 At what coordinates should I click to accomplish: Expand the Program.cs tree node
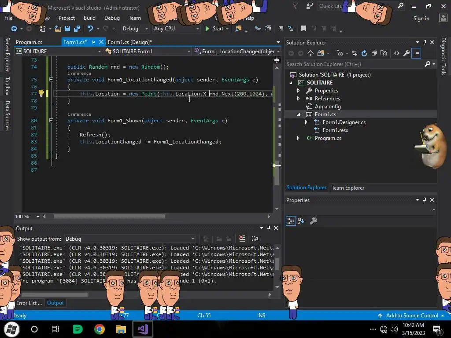pyautogui.click(x=298, y=138)
